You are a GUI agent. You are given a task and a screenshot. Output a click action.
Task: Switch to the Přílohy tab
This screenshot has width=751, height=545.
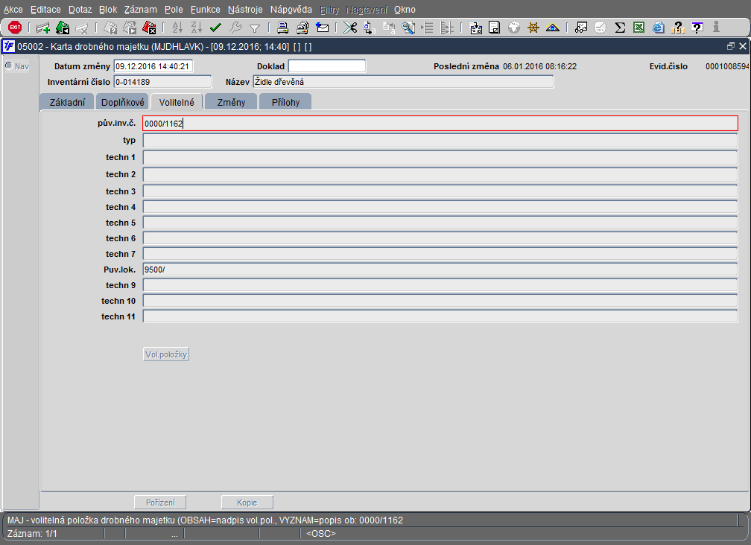pos(285,103)
